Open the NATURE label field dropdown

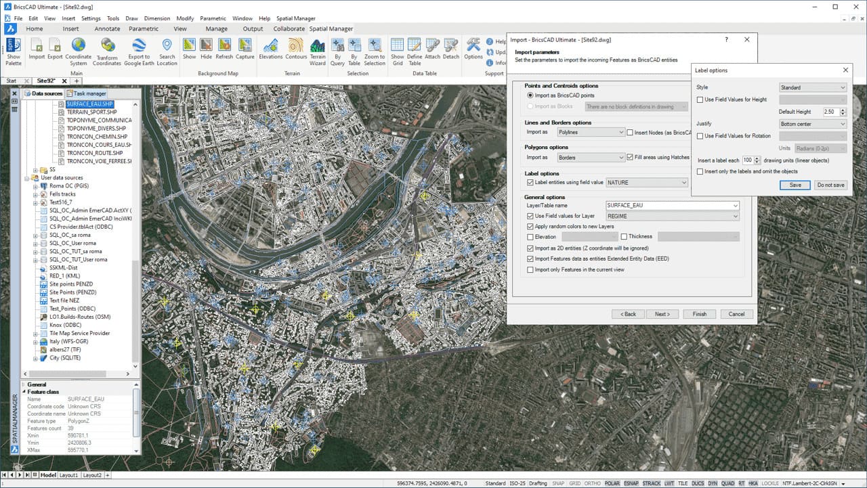(x=647, y=182)
